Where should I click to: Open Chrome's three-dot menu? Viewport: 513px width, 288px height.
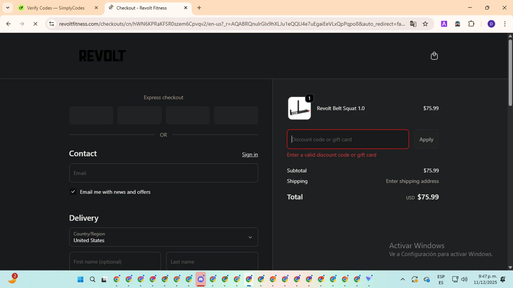[505, 24]
